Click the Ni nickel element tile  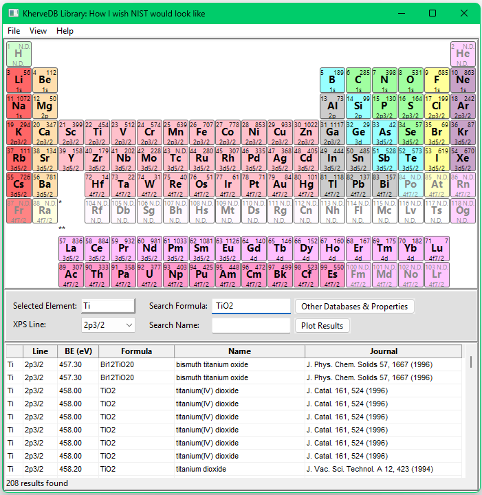click(x=254, y=132)
